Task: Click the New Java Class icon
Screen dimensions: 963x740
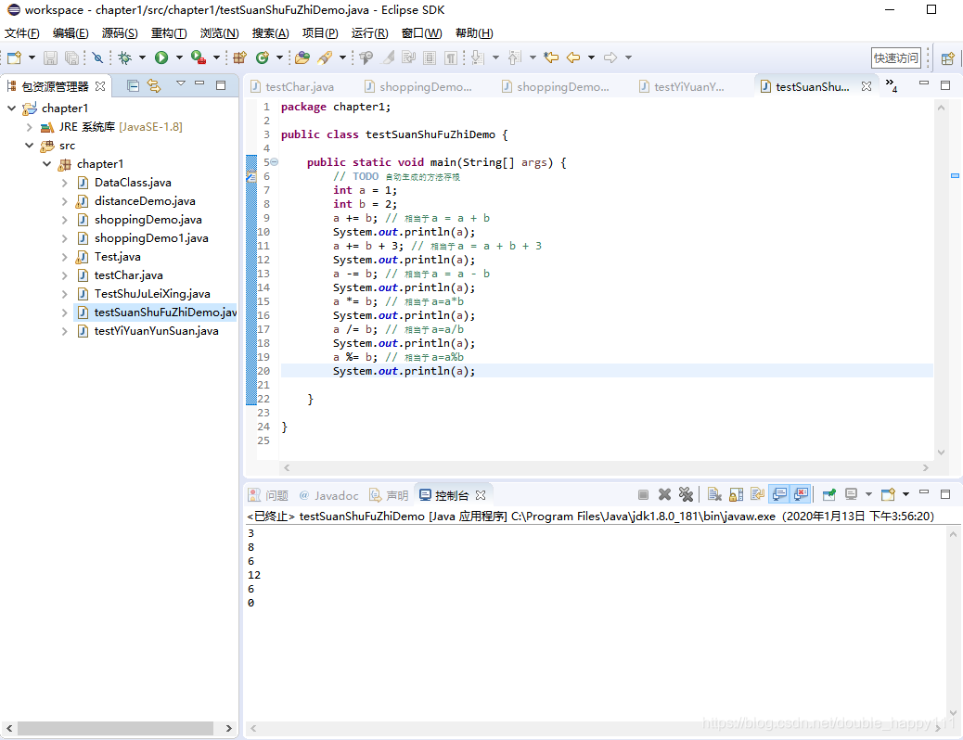Action: coord(263,57)
